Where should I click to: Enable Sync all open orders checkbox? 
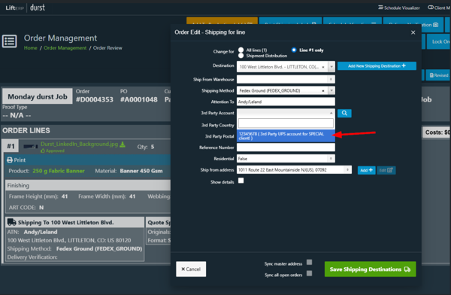pyautogui.click(x=309, y=273)
